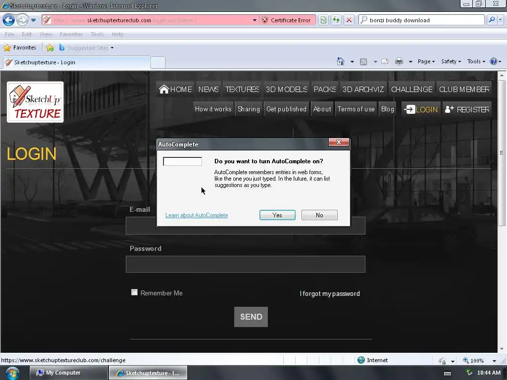Open the Help menu

click(118, 34)
